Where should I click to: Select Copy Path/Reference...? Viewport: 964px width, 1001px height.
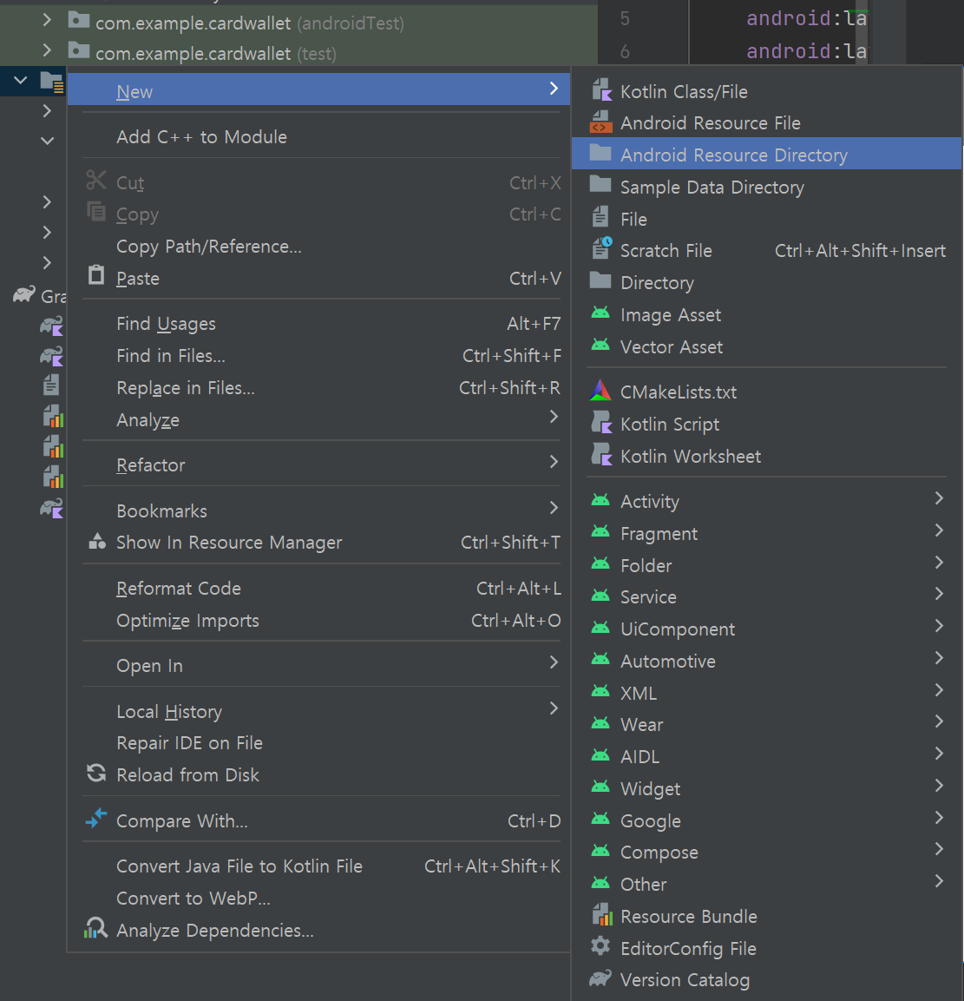point(318,247)
